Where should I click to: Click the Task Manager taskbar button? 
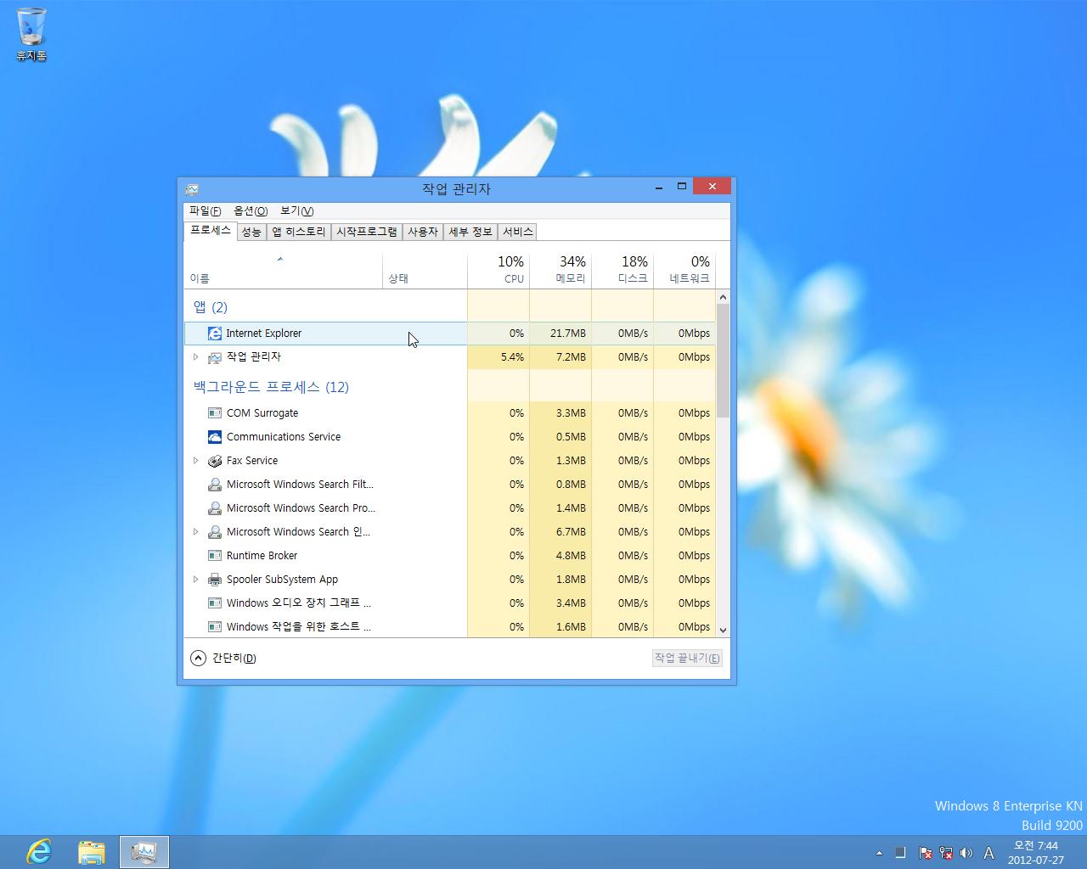coord(144,851)
